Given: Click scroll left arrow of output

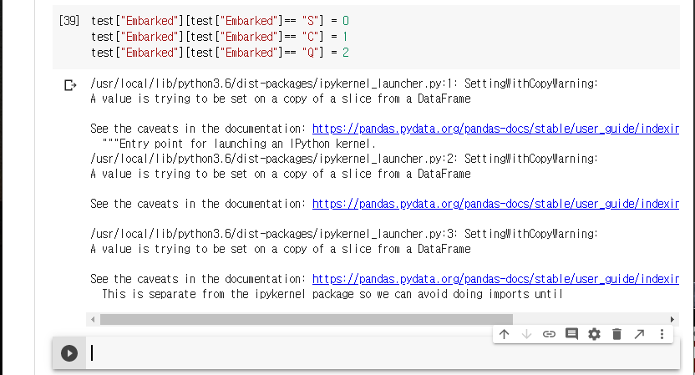Looking at the screenshot, I should point(94,319).
